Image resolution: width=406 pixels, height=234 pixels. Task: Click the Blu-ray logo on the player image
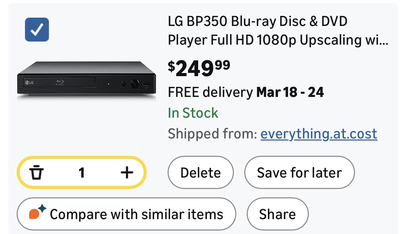tap(60, 83)
